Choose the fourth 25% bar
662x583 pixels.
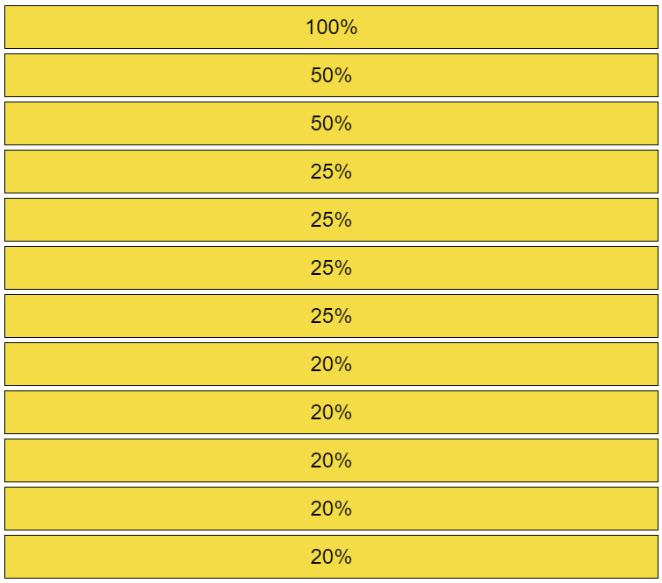[x=331, y=316]
